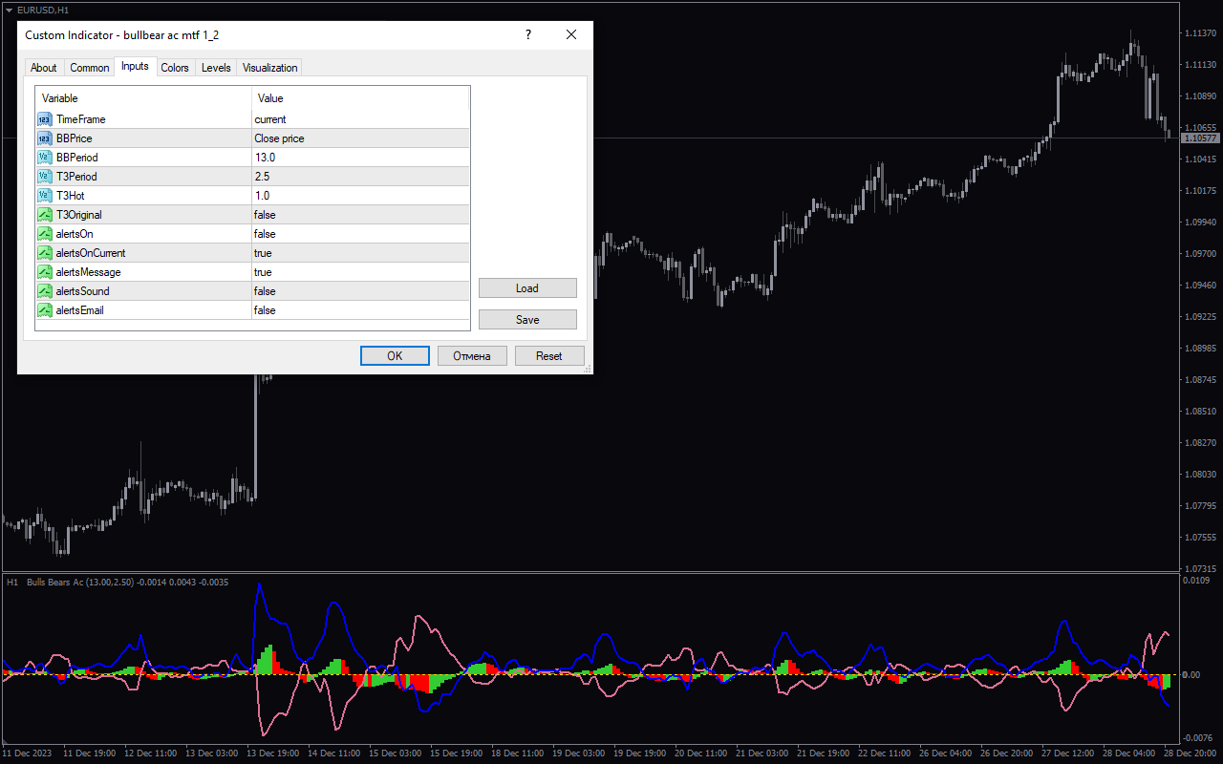Click the T3Period variable type icon
This screenshot has width=1223, height=764.
point(45,177)
